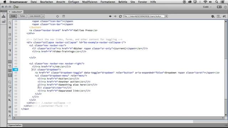Open the Hilfe menu
228x128 pixels.
pos(153,2)
